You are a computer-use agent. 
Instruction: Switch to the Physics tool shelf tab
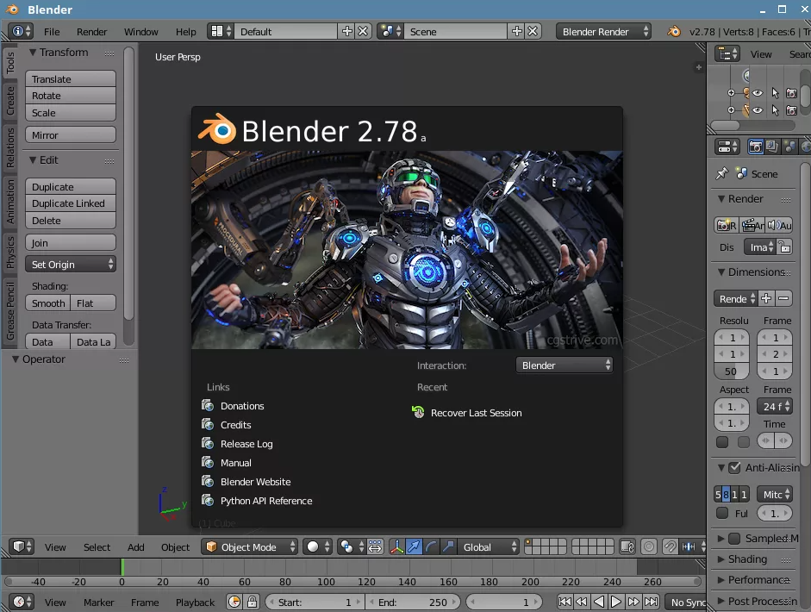tap(10, 252)
